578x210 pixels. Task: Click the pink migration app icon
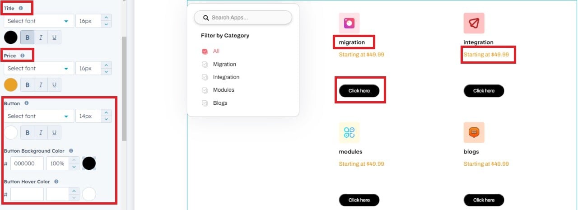(x=349, y=23)
